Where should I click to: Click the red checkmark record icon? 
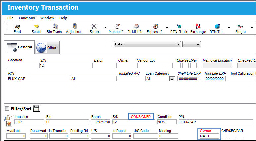pyautogui.click(x=9, y=124)
